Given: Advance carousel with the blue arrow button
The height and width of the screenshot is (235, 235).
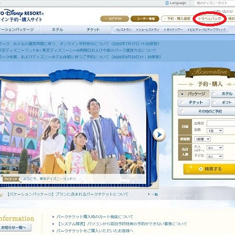Looking at the screenshot, I should tap(159, 135).
